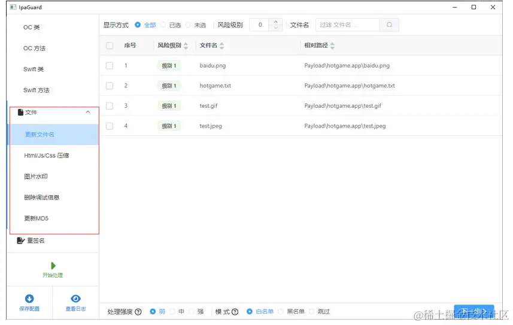This screenshot has height=325, width=513.
Task: Click the 级别 1 tag in test.gif row
Action: pos(169,106)
